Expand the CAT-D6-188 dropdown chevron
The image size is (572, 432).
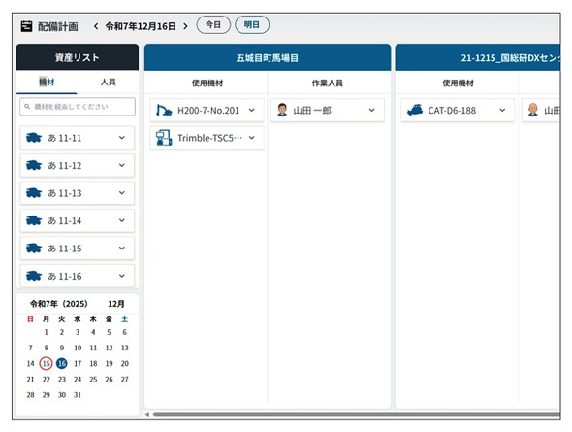[x=502, y=110]
